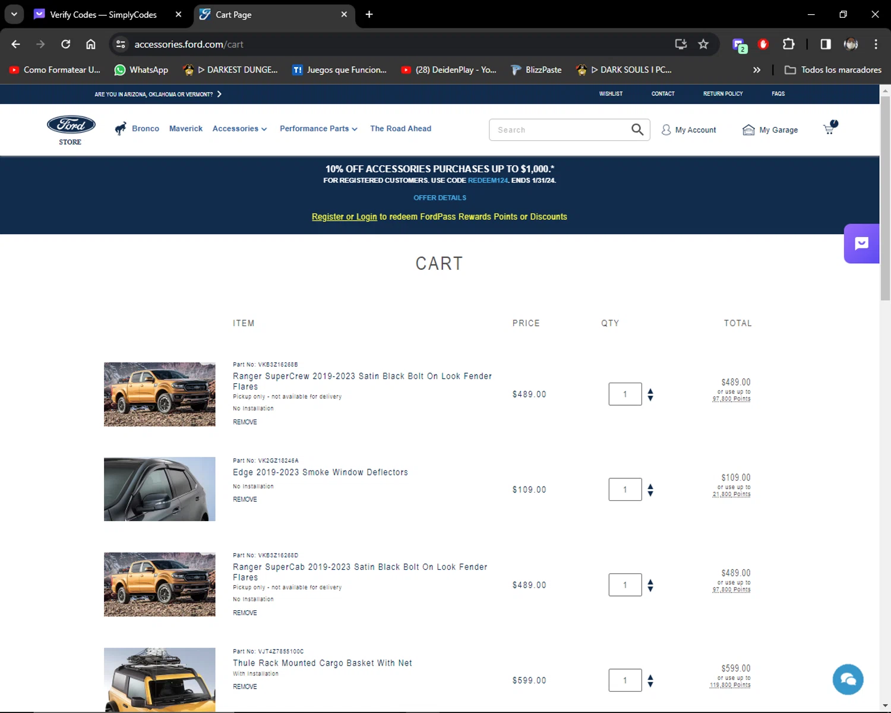Open the Extensions puzzle icon
This screenshot has height=713, width=891.
pyautogui.click(x=789, y=44)
